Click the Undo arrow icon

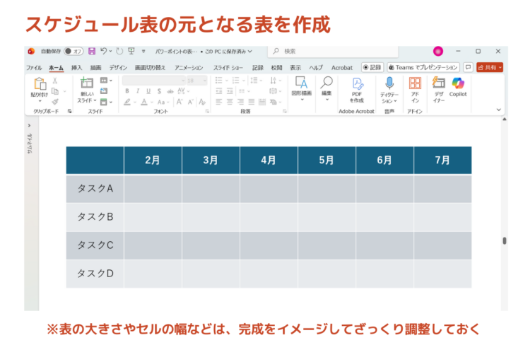coord(104,51)
